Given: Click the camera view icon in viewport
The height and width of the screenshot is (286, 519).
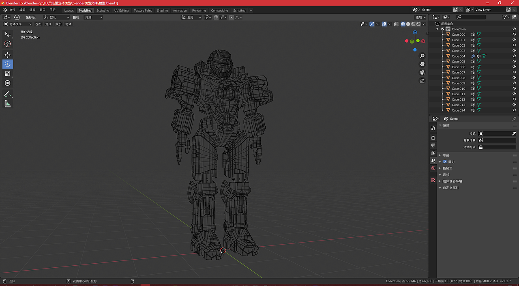Looking at the screenshot, I should pyautogui.click(x=422, y=72).
